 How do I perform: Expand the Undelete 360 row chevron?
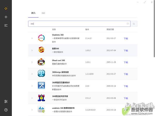coord(32,38)
